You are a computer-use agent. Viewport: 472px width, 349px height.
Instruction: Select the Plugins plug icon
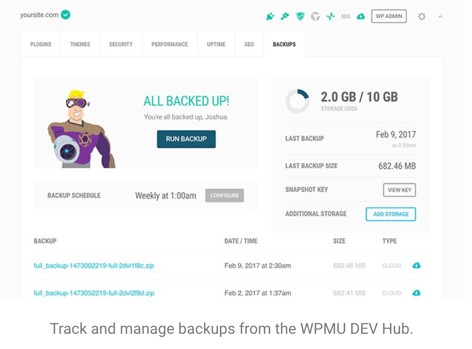tap(271, 16)
